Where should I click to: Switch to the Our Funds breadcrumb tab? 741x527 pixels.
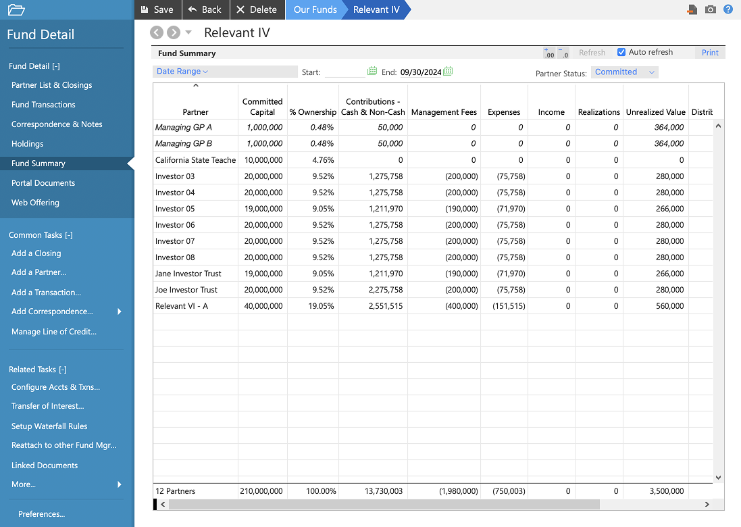(x=315, y=9)
